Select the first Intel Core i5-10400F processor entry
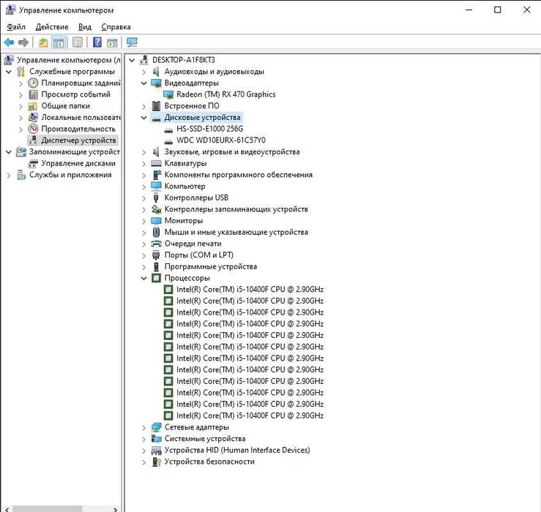Screen dimensions: 541x512 (x=250, y=289)
